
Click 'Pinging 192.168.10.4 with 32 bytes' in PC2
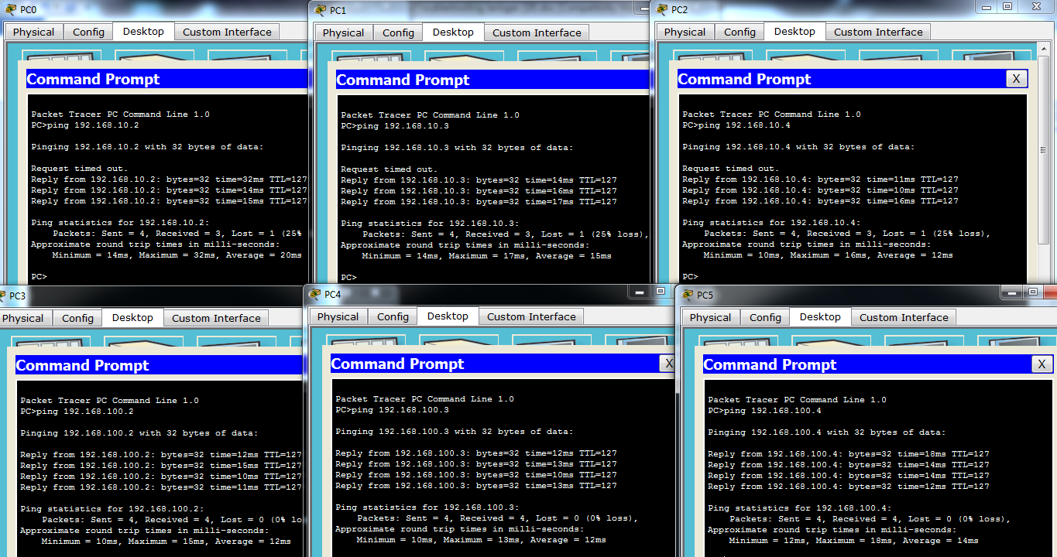pos(798,147)
